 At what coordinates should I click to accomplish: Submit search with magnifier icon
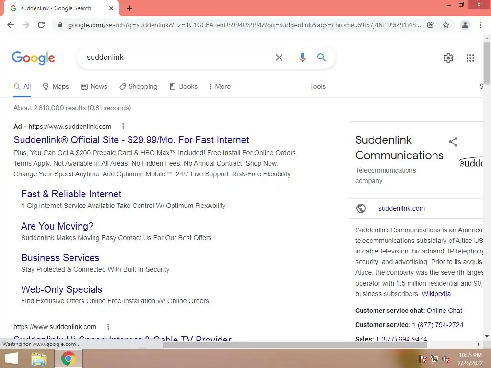[x=321, y=57]
